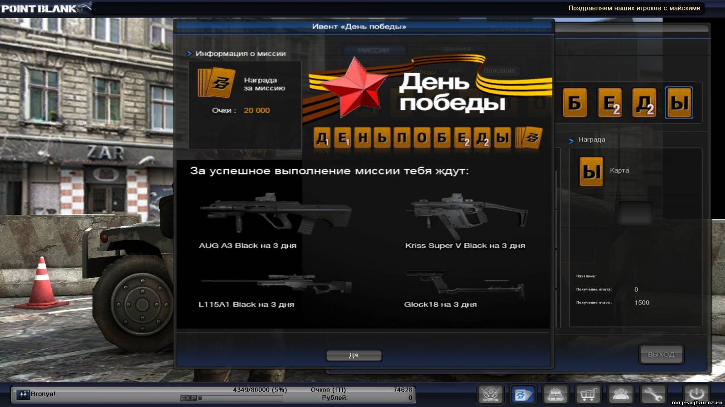Select the L115A1 Black sniper rifle image

(275, 284)
